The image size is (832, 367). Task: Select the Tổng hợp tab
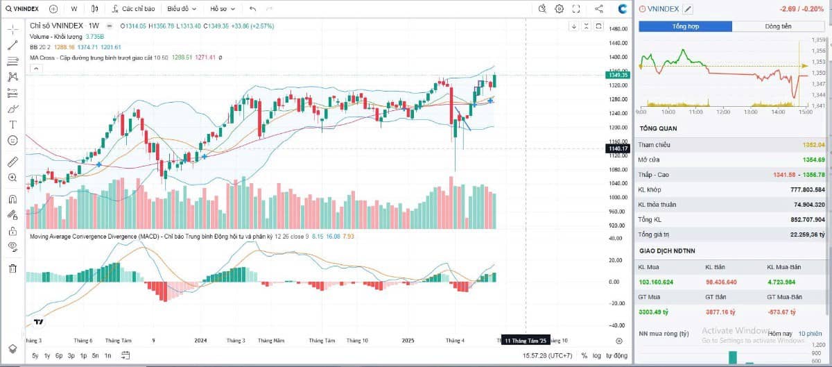coord(686,26)
